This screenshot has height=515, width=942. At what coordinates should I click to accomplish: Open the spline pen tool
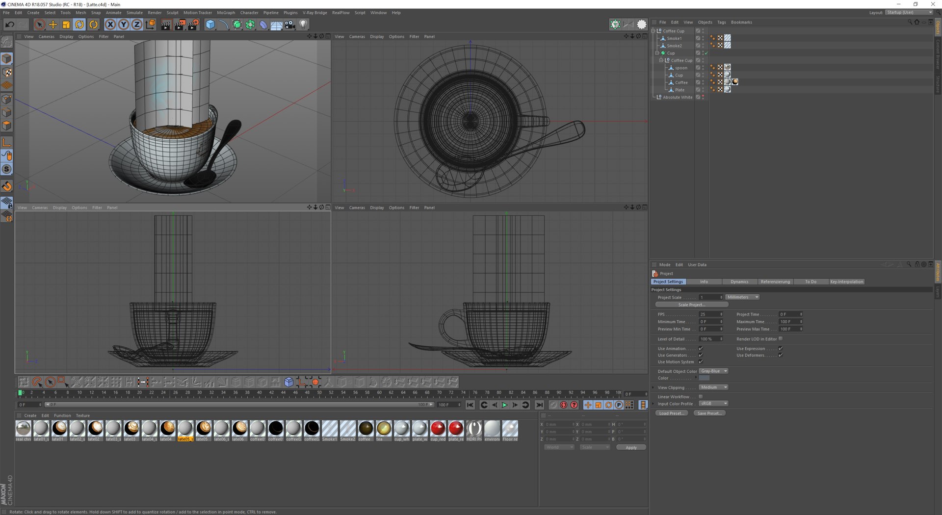[x=224, y=25]
